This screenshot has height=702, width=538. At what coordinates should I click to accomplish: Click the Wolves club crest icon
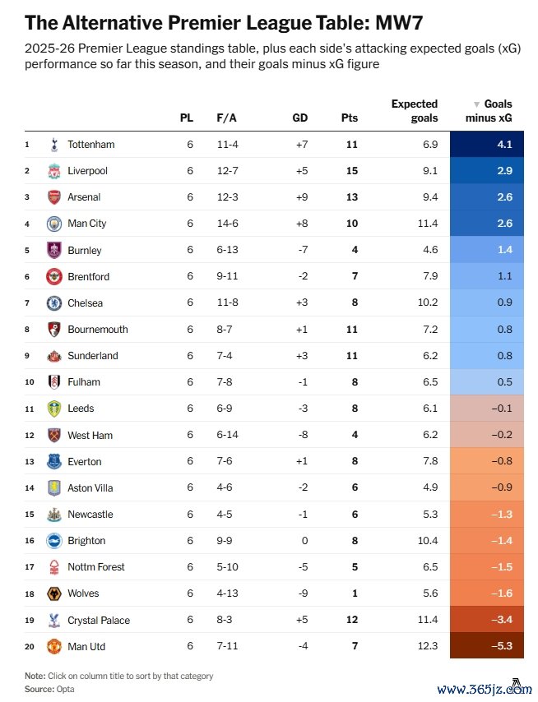pyautogui.click(x=54, y=593)
